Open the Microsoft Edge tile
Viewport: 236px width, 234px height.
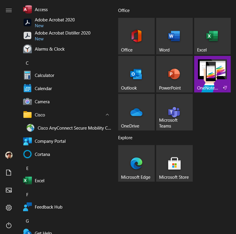pos(136,164)
